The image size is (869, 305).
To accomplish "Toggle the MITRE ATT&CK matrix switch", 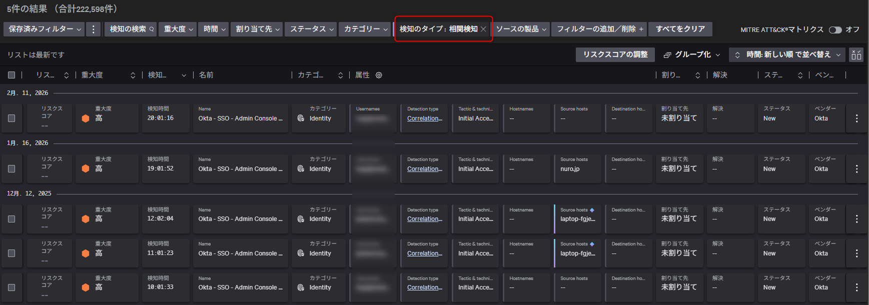I will (835, 30).
